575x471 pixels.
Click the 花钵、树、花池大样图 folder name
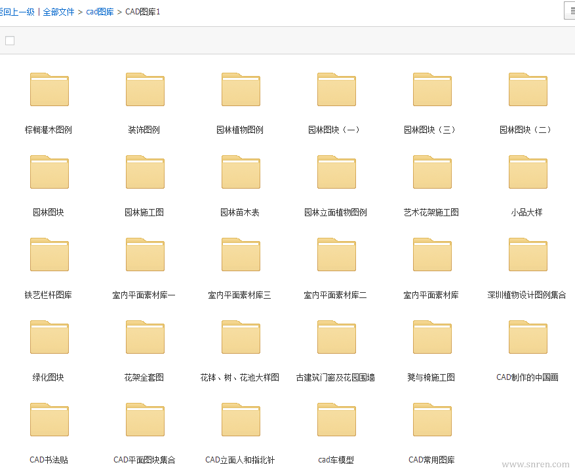click(x=240, y=377)
